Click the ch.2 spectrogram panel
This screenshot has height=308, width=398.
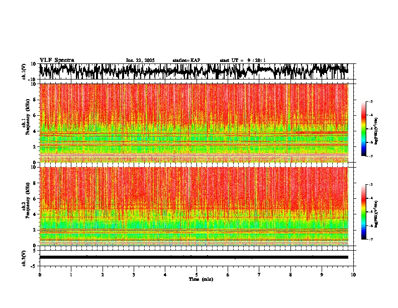(x=194, y=206)
